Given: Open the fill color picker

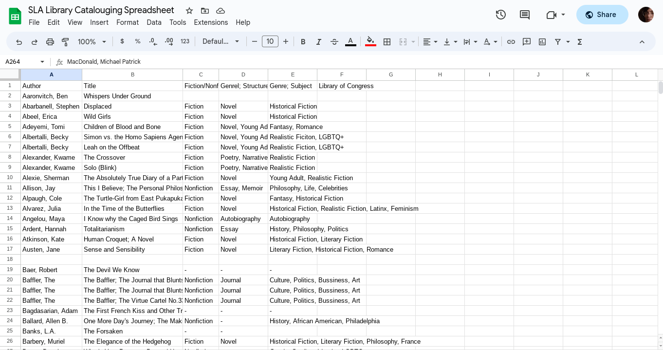Looking at the screenshot, I should click(x=370, y=42).
